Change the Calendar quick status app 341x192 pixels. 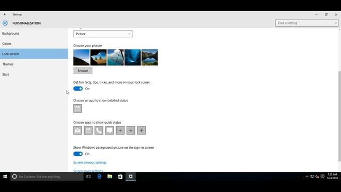coord(88,130)
